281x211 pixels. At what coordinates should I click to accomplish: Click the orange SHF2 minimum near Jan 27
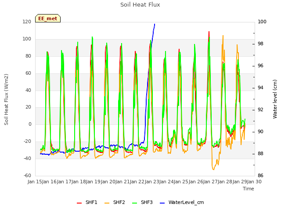tap(213, 169)
